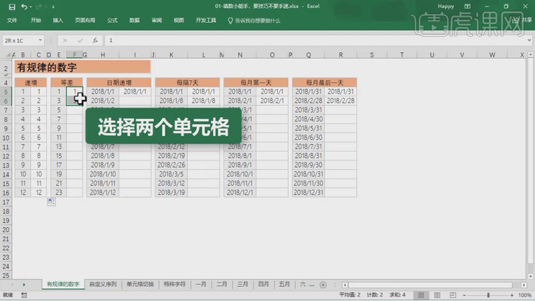Select column header H

point(102,55)
